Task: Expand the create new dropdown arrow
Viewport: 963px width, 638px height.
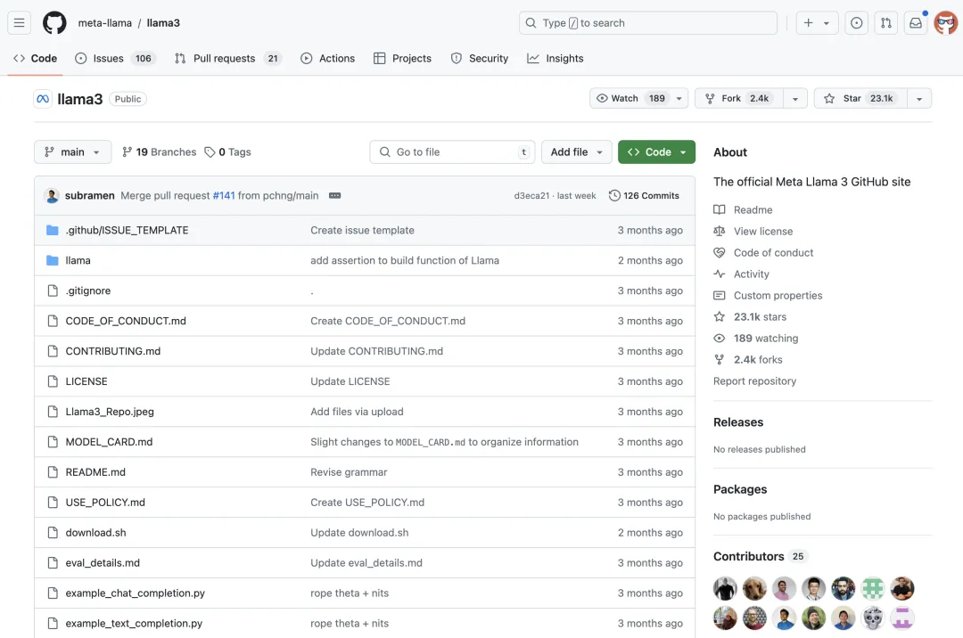Action: click(827, 22)
